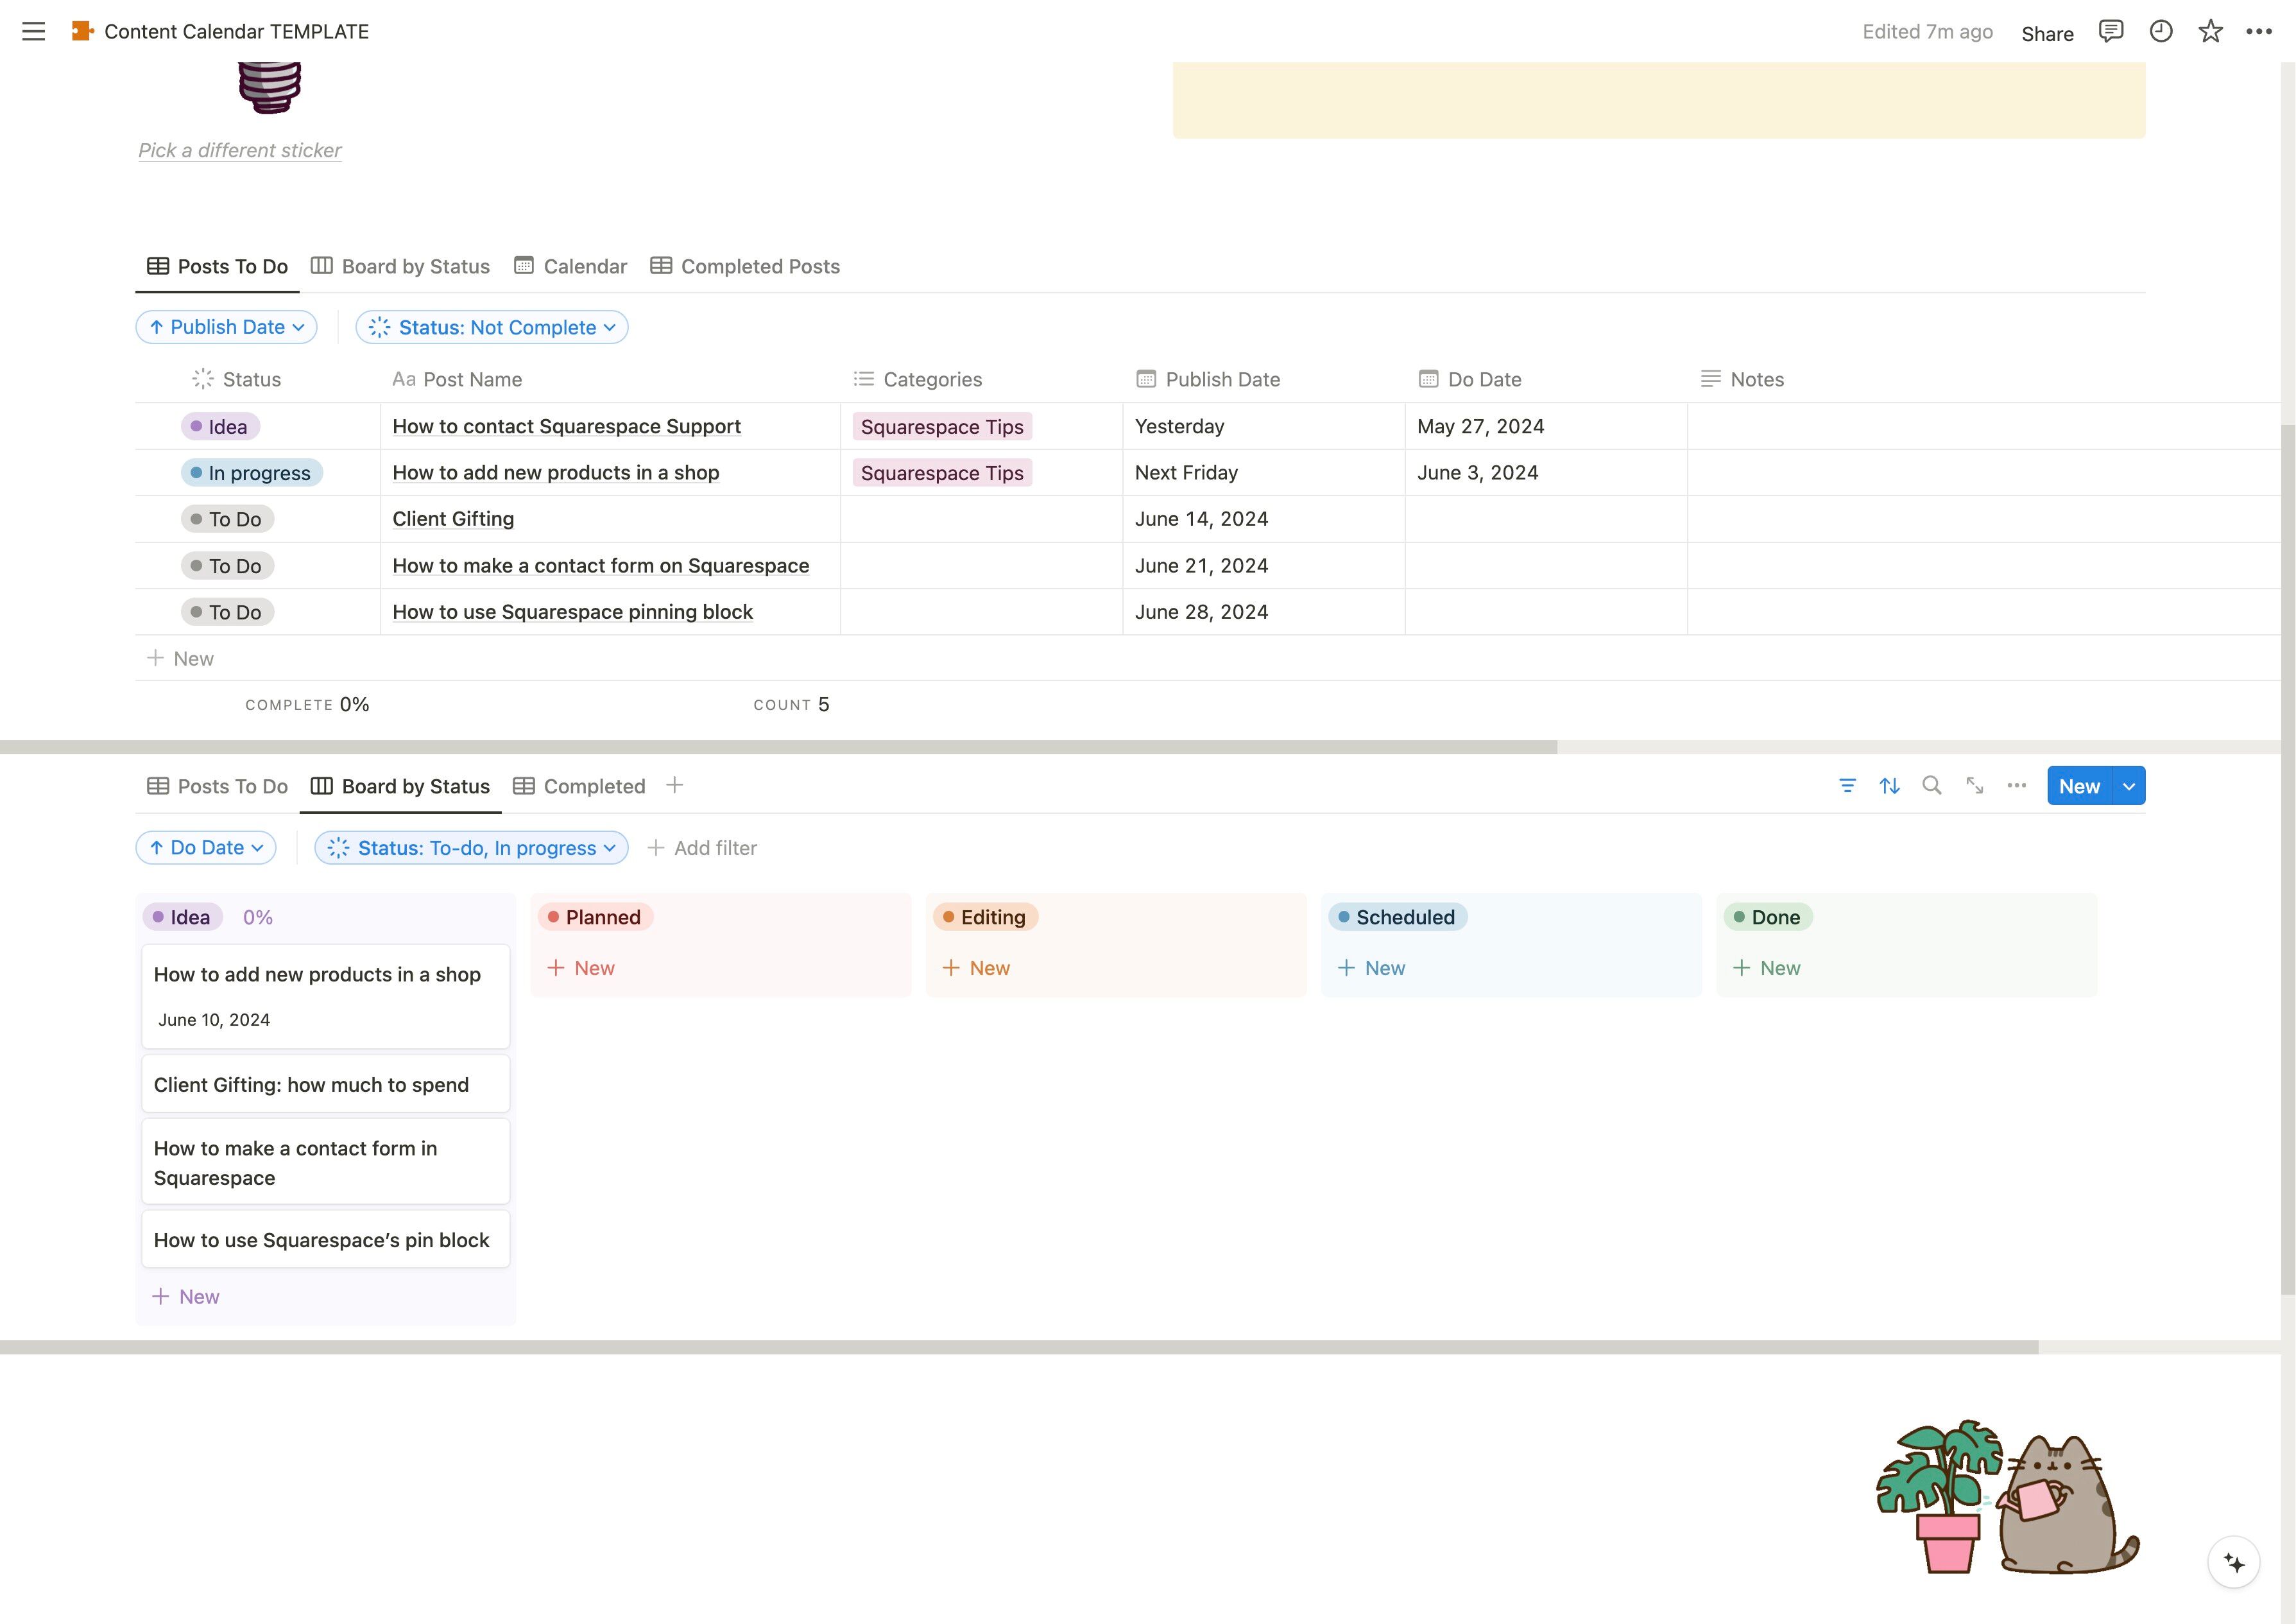Open the sidebar hamburger menu
The height and width of the screenshot is (1624, 2296).
coord(33,31)
